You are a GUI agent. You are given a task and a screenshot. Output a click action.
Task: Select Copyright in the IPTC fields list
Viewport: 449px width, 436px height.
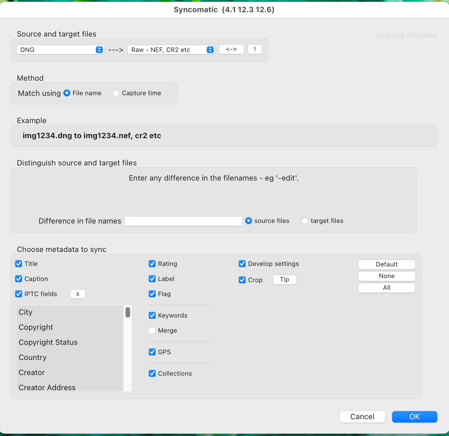click(x=70, y=327)
